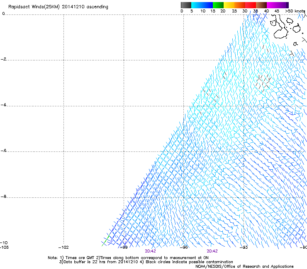Click the '>50 knots' legend label
307x269 pixels.
[x=295, y=11]
